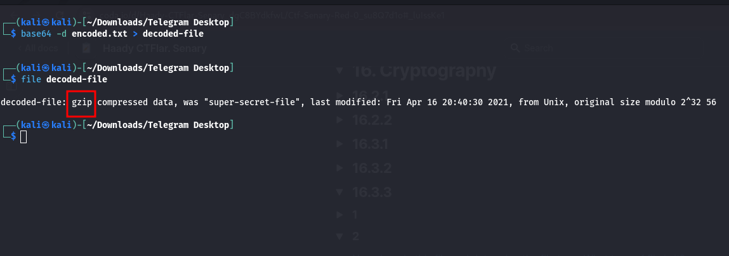The height and width of the screenshot is (256, 729).
Task: Expand the 16.3.1 disclosure triangle
Action: tap(339, 144)
